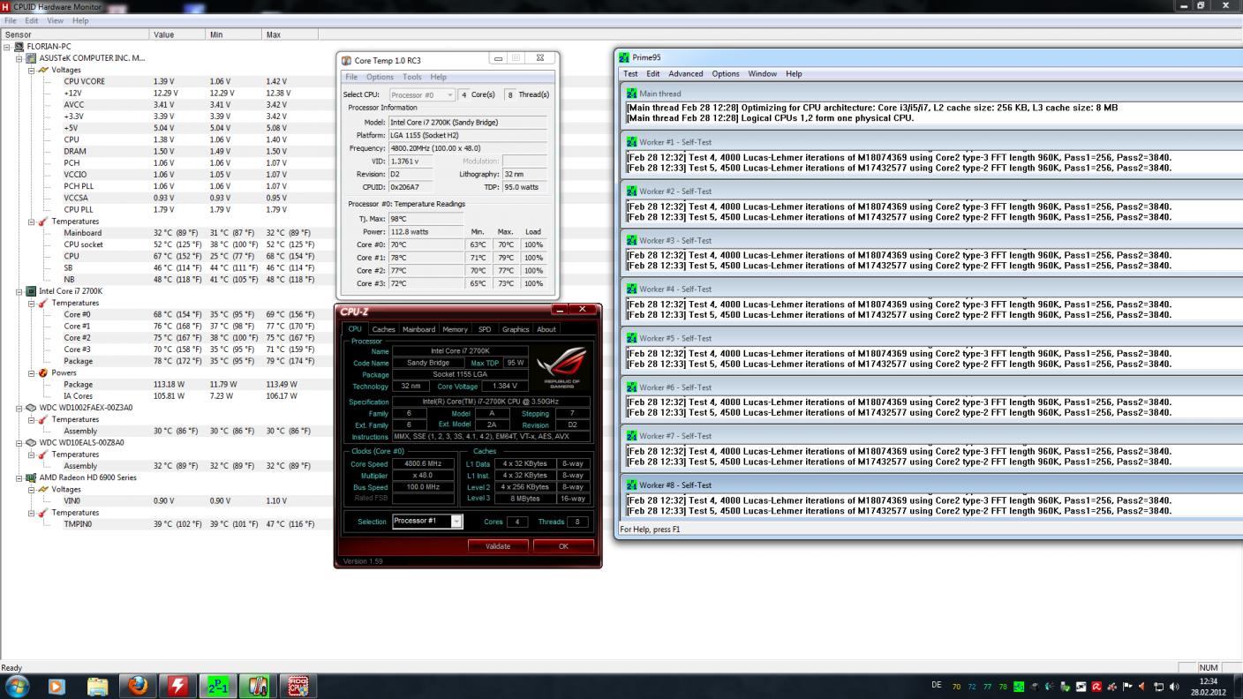Click the Main thread window icon in Prime95
The height and width of the screenshot is (699, 1243).
[631, 93]
